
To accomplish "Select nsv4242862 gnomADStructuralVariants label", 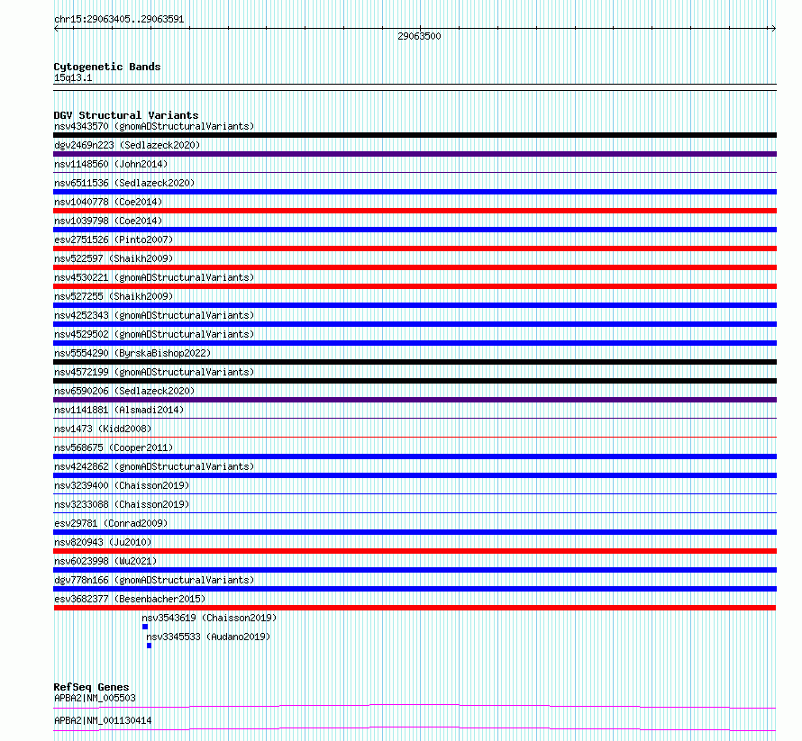I will [154, 466].
